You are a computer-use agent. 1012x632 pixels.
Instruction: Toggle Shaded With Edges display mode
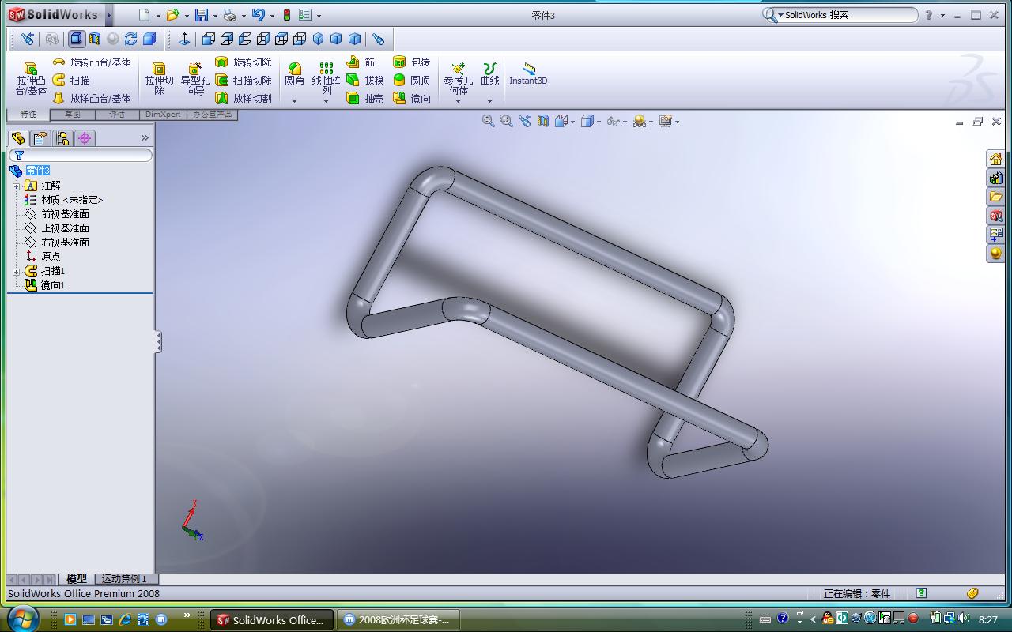tap(77, 39)
